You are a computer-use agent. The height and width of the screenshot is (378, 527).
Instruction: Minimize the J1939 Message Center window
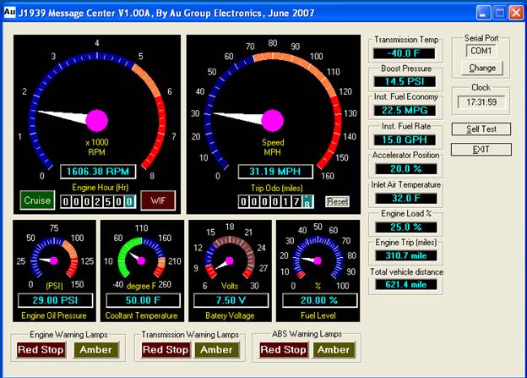483,14
